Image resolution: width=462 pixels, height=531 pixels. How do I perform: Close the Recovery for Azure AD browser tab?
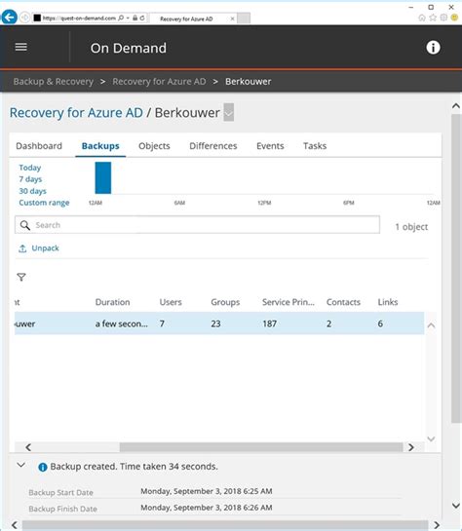[x=232, y=19]
